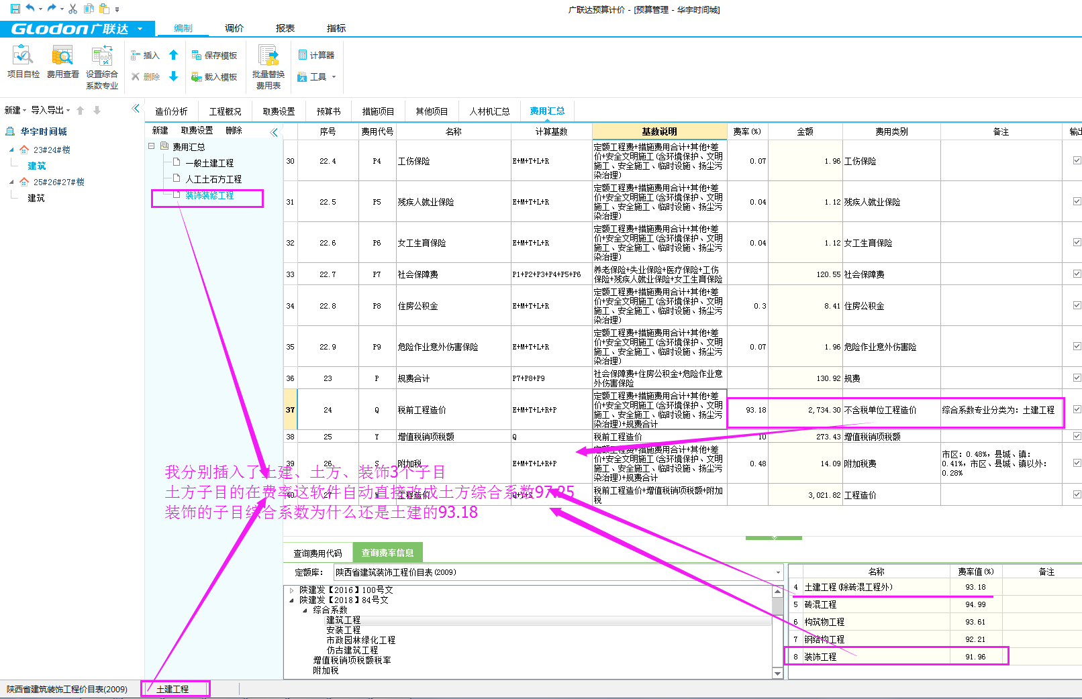Toggle output checkbox for 女工生育保险 row
Image resolution: width=1082 pixels, height=699 pixels.
coord(1077,242)
